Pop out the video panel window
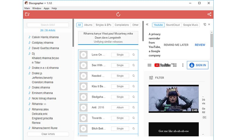Screen dimensions: 243x140 pyautogui.click(x=205, y=25)
